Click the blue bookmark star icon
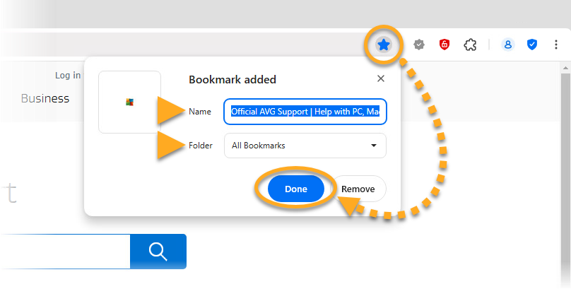 tap(383, 45)
